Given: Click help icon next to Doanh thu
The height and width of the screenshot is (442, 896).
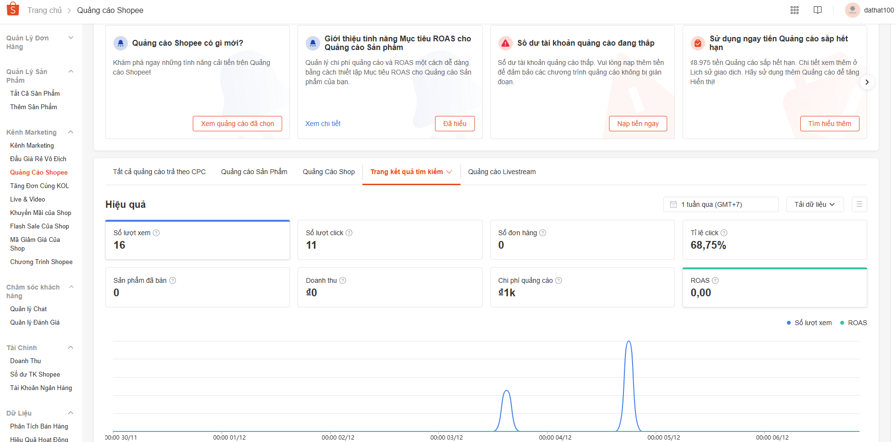Looking at the screenshot, I should coord(343,280).
